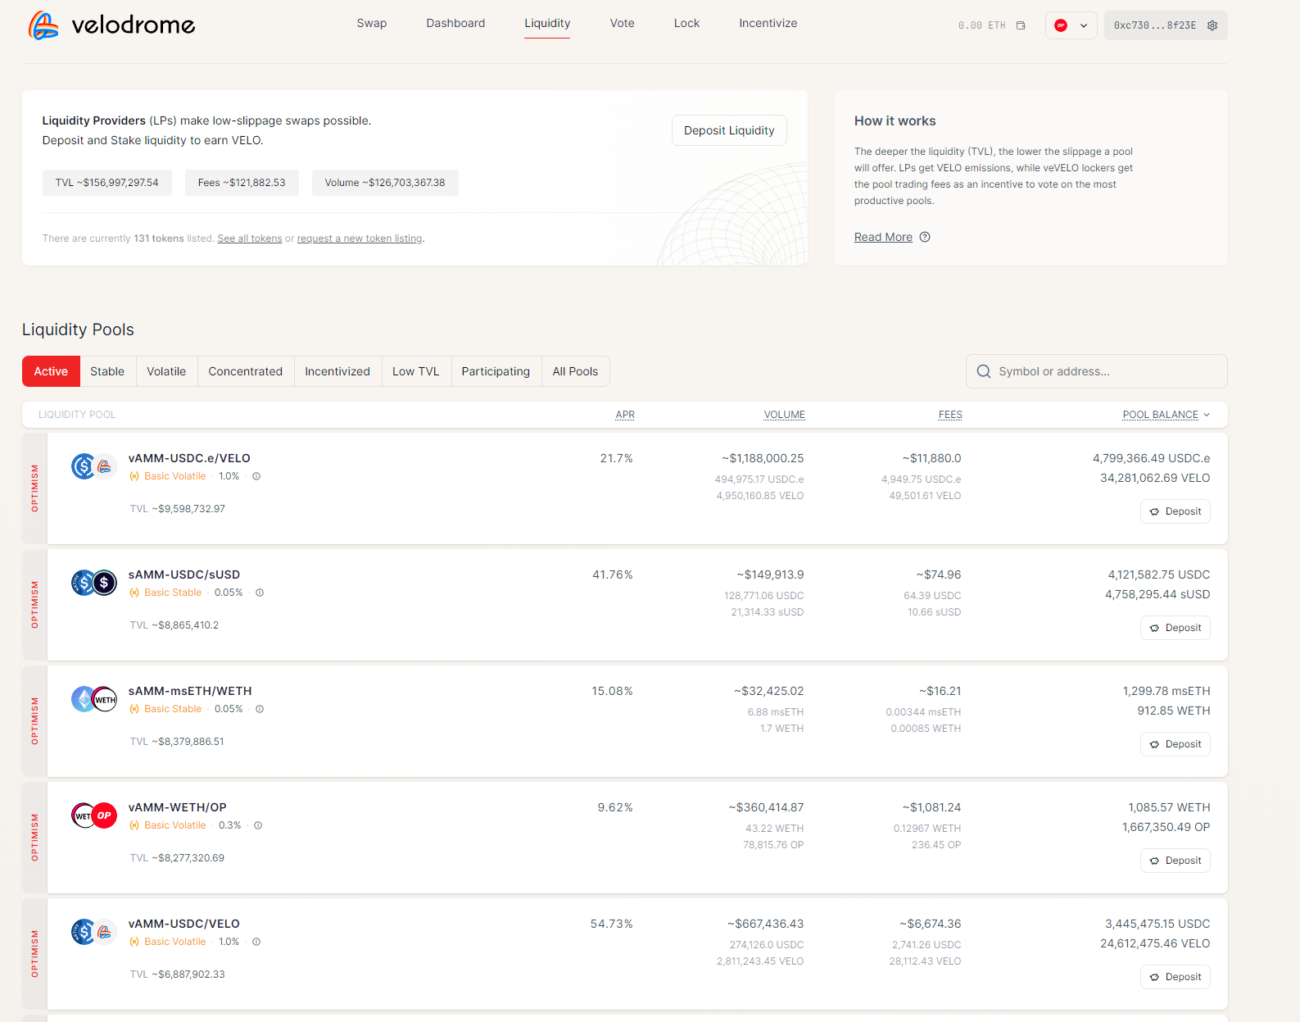Open the See all tokens link
The image size is (1300, 1022).
250,238
